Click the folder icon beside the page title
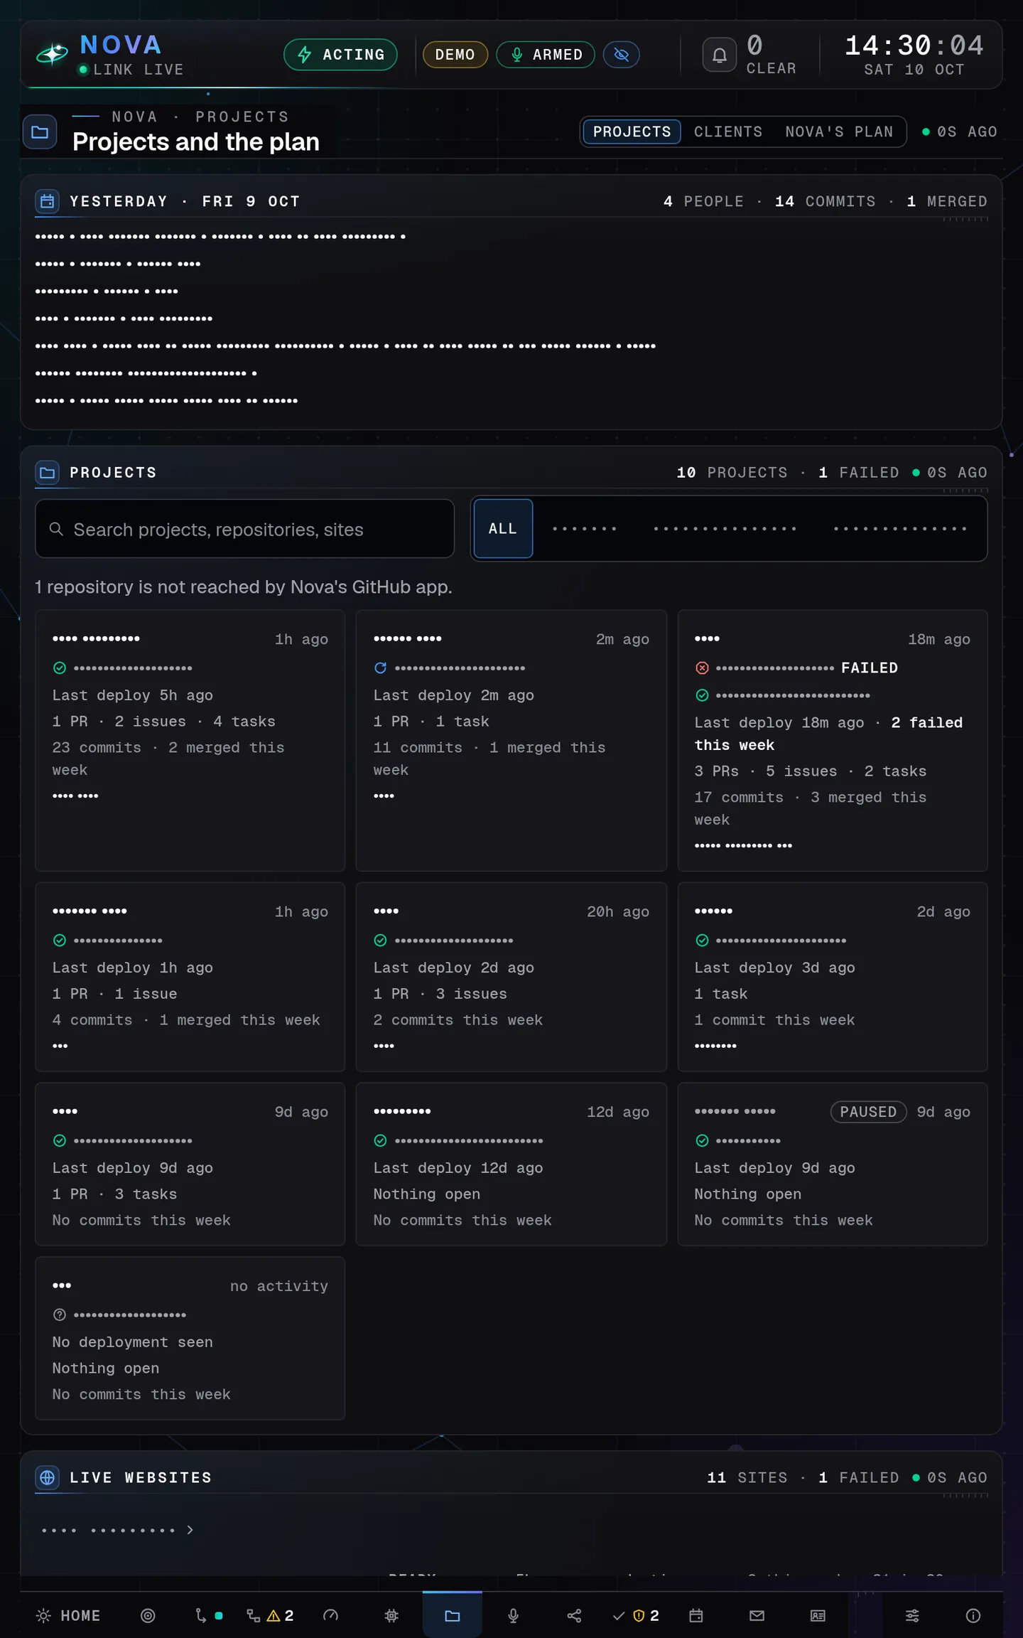 [40, 132]
